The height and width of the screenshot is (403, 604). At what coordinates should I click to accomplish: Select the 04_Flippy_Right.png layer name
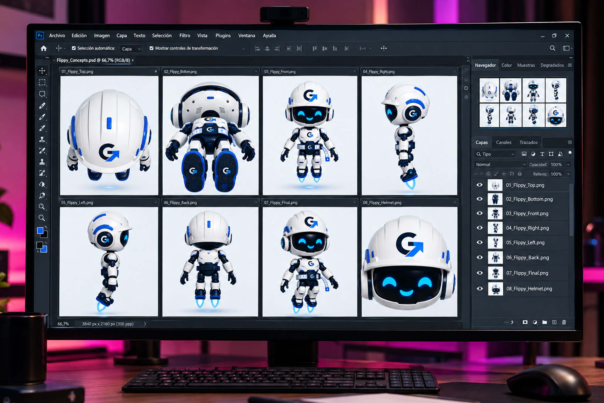(527, 228)
